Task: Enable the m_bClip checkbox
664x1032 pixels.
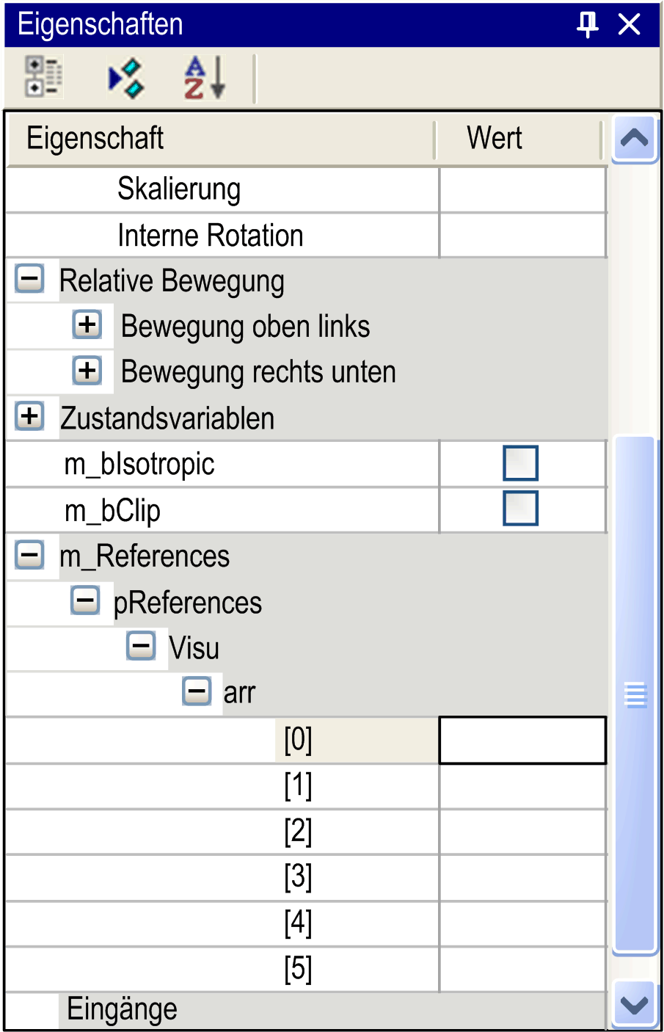Action: click(x=521, y=509)
